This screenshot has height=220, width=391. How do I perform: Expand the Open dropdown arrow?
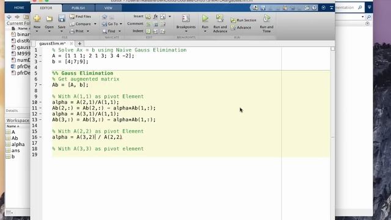[49, 31]
